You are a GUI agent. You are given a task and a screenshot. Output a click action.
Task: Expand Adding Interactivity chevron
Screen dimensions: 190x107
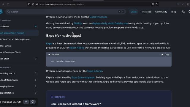[x=36, y=80]
